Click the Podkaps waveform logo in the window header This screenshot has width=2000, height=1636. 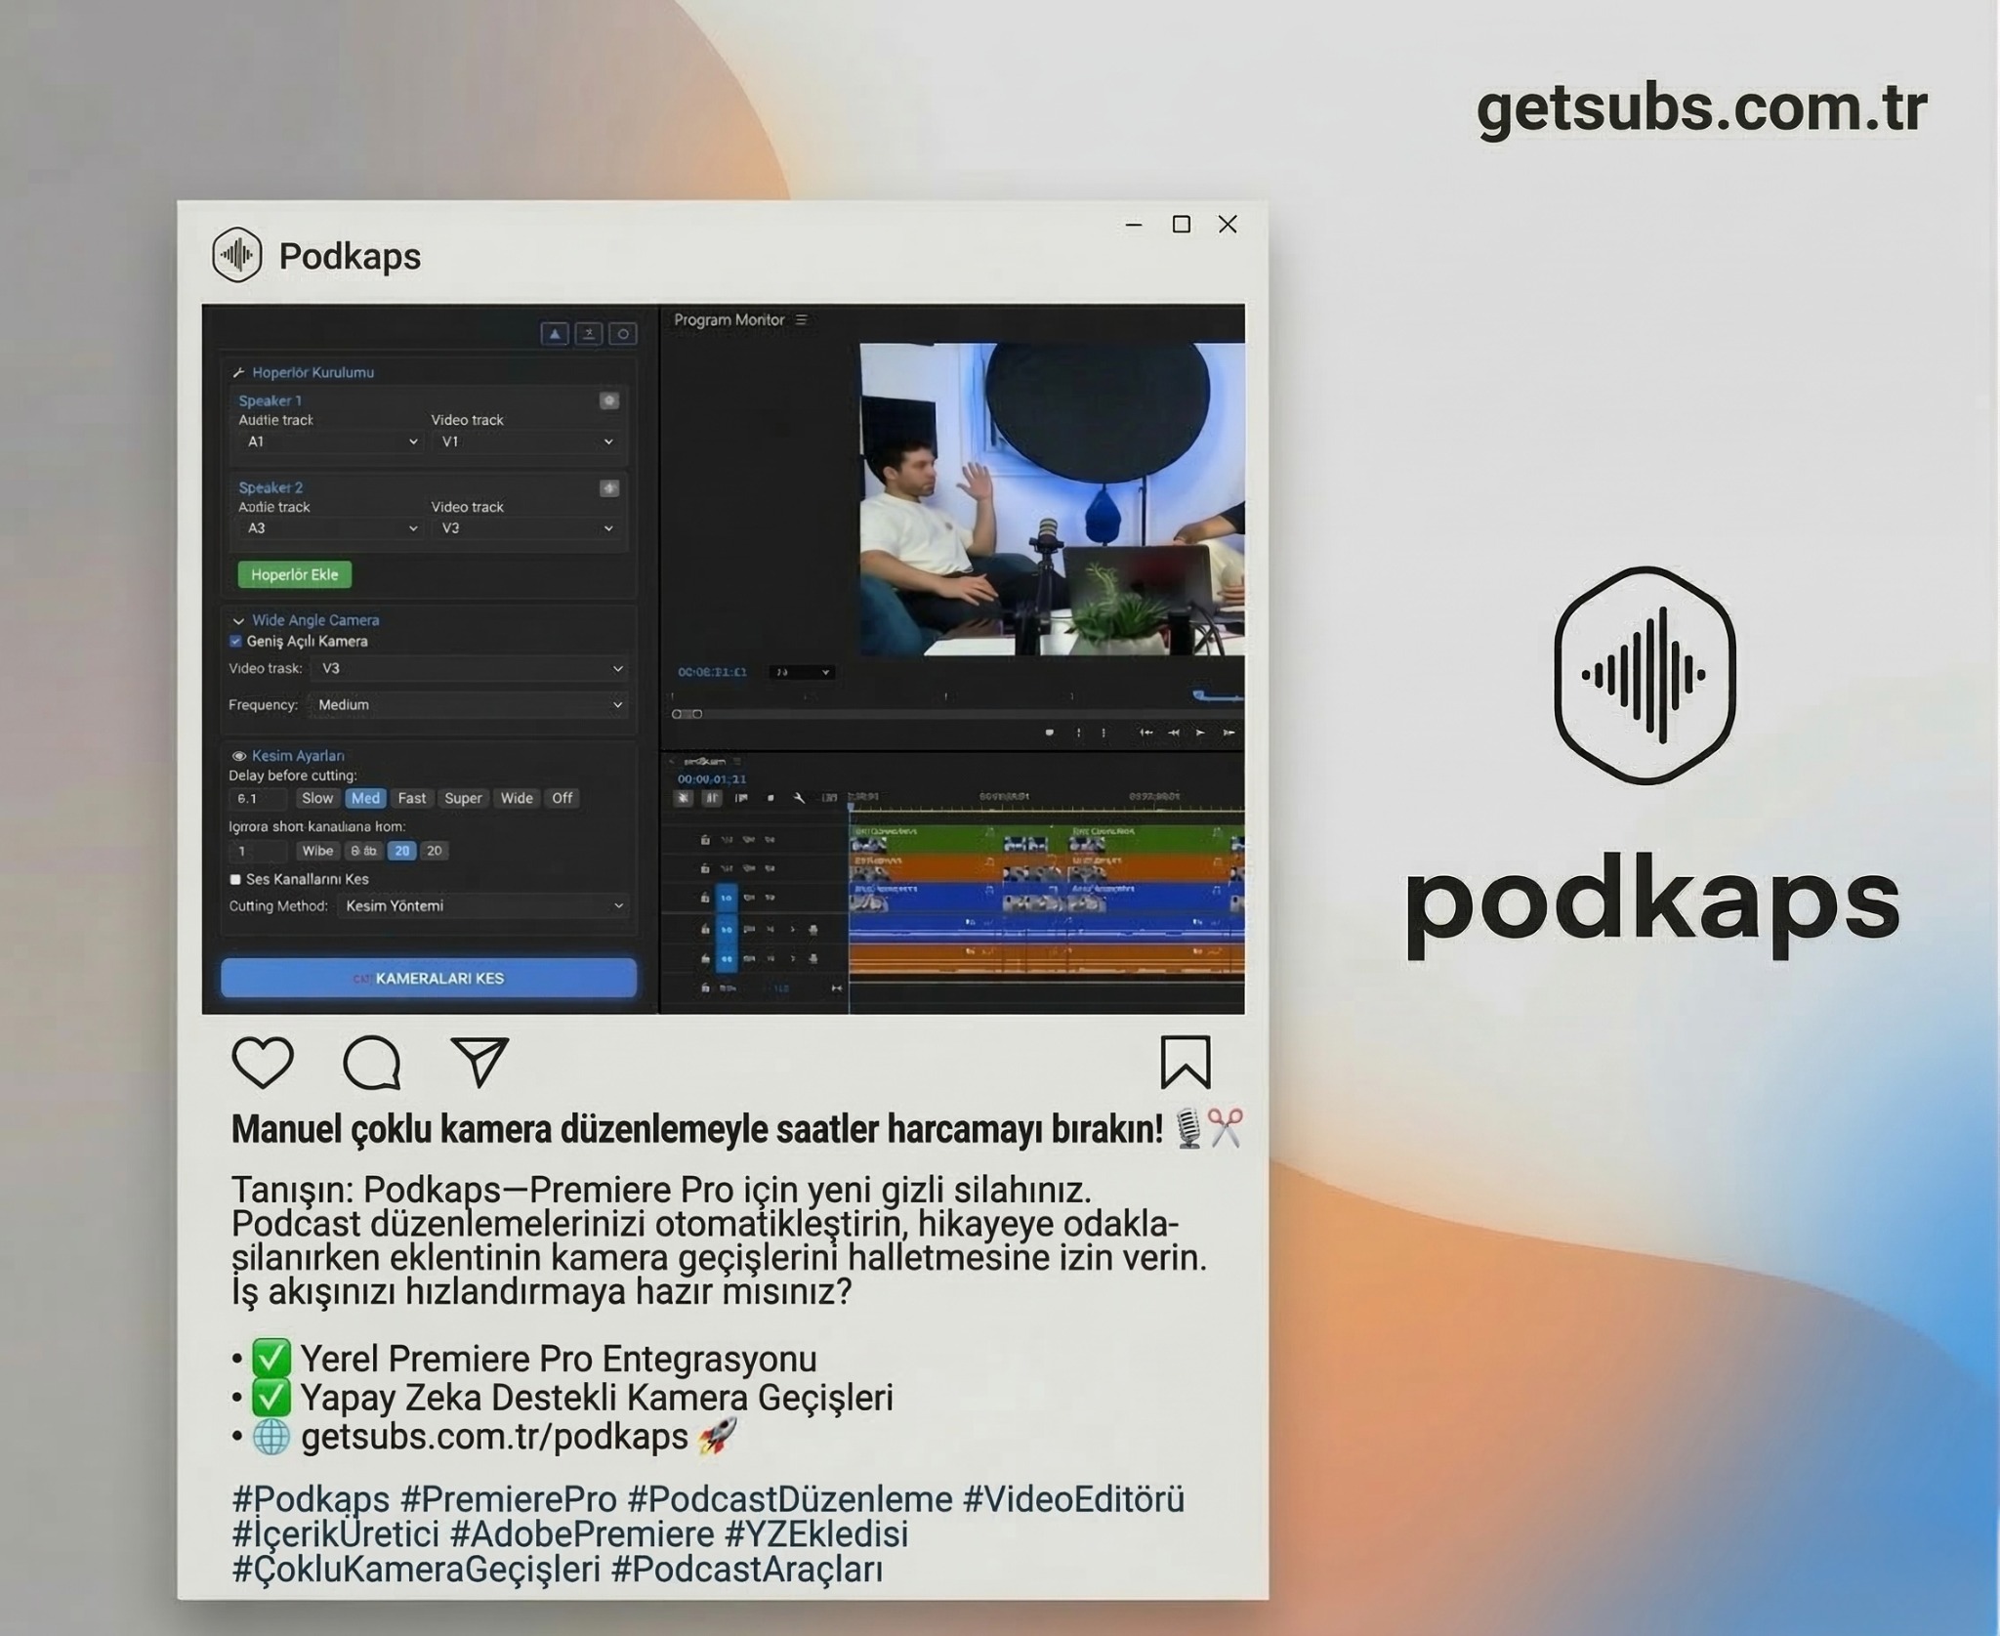pos(237,255)
